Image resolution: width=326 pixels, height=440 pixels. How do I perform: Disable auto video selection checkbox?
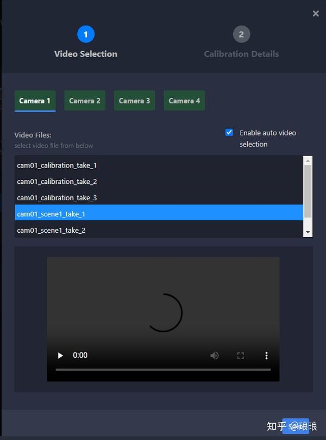(x=229, y=132)
